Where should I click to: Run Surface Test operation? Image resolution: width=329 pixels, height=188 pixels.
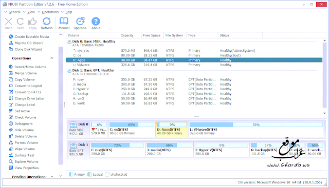[22, 155]
